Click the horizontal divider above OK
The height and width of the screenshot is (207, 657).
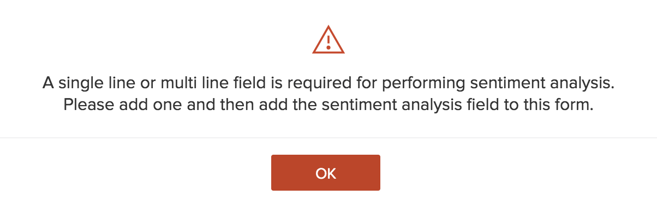(x=329, y=138)
